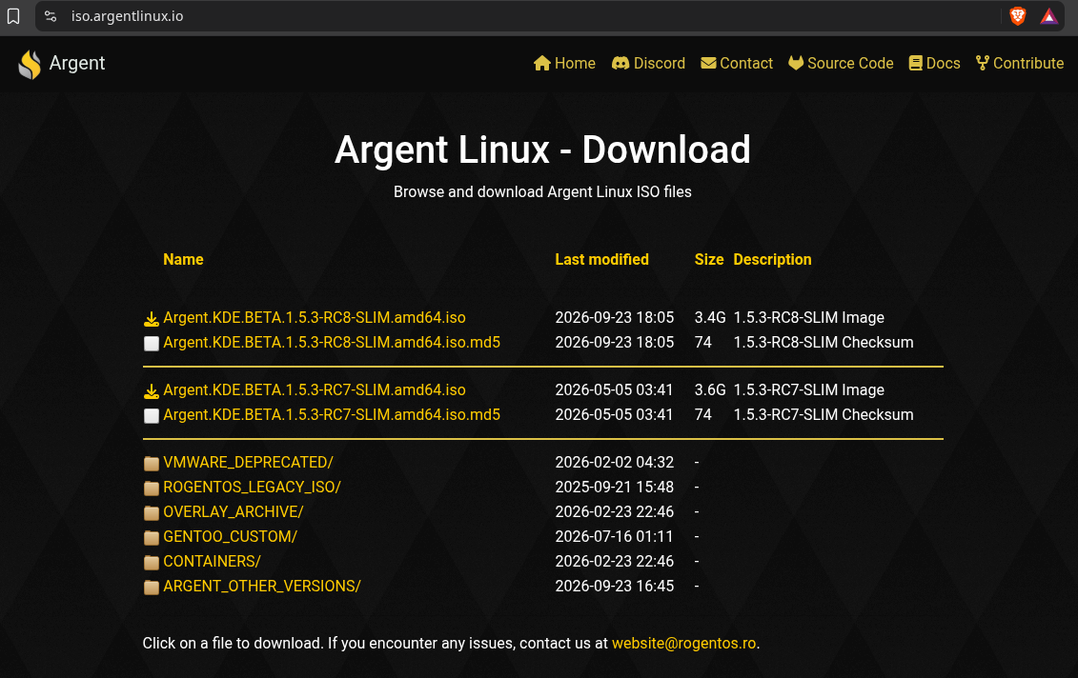
Task: Click the date 2026-09-23 16:45
Action: (x=614, y=586)
